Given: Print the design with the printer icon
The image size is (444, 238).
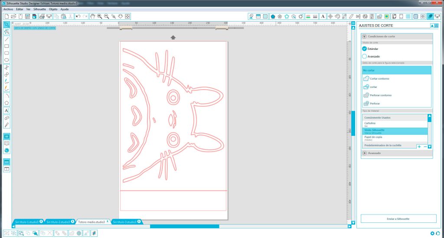Looking at the screenshot, I should 42,16.
